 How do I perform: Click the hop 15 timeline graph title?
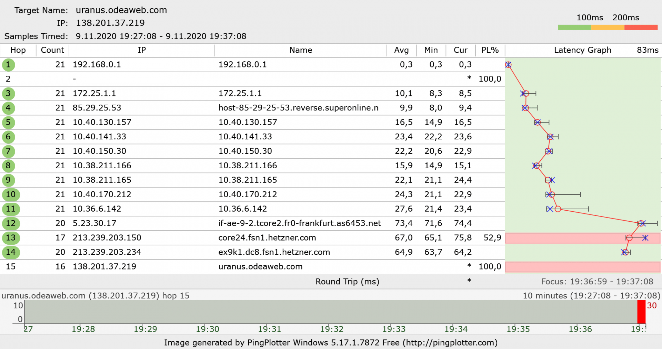pos(96,296)
